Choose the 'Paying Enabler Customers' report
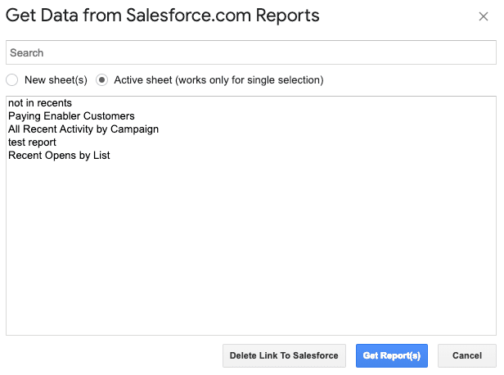The height and width of the screenshot is (375, 504). pos(251,116)
